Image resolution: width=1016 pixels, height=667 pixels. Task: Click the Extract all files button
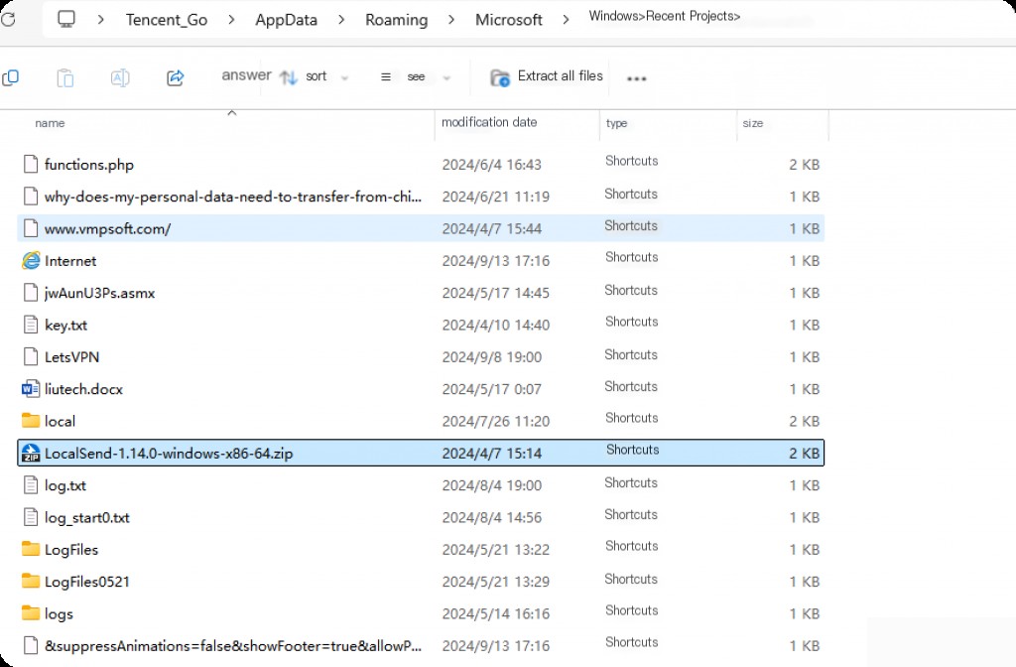point(547,76)
